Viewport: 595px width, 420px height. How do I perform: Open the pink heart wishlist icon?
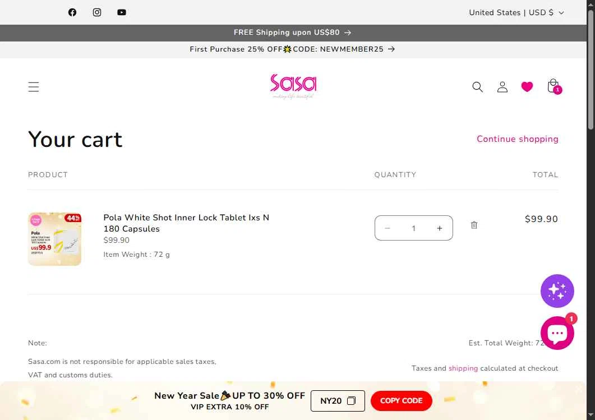(x=527, y=87)
